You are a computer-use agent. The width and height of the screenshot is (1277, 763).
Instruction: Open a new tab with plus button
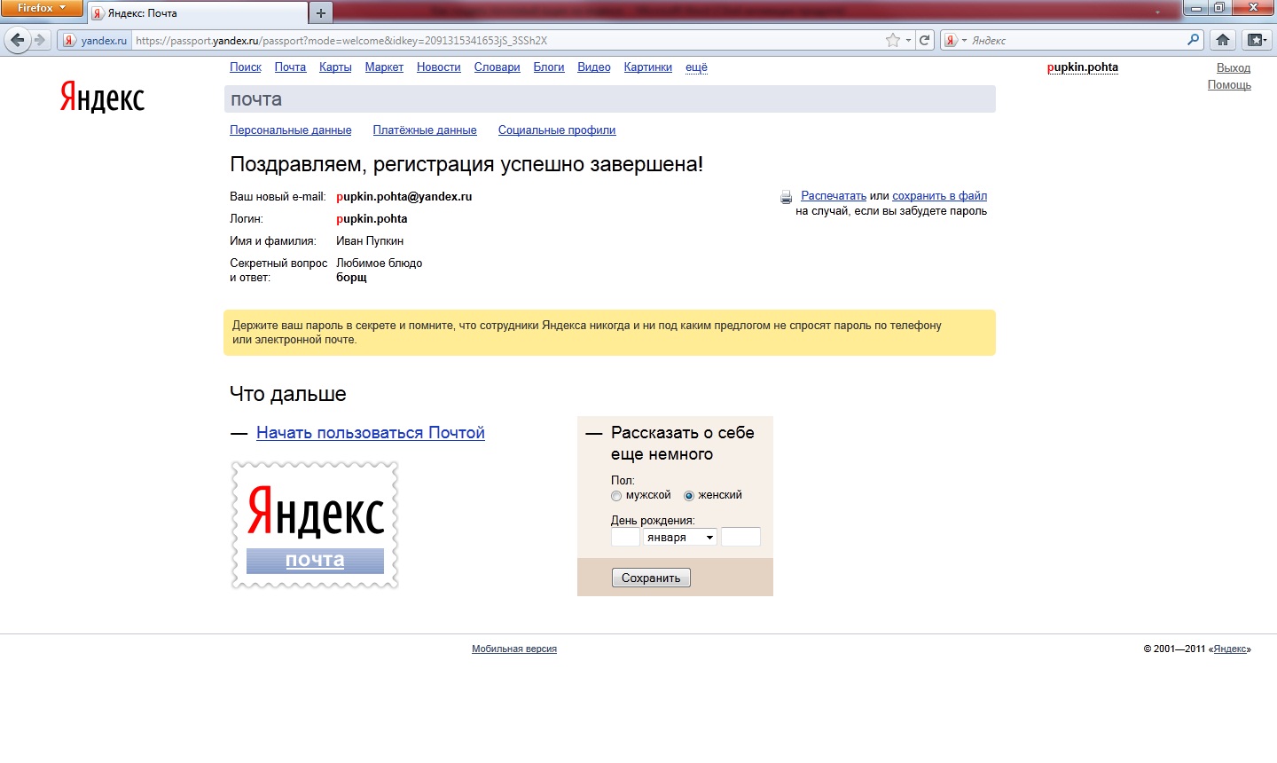pos(321,13)
